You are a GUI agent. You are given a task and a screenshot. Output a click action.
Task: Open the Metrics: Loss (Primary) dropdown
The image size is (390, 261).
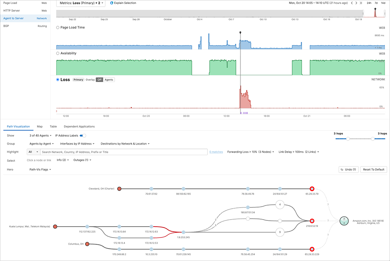coord(81,3)
